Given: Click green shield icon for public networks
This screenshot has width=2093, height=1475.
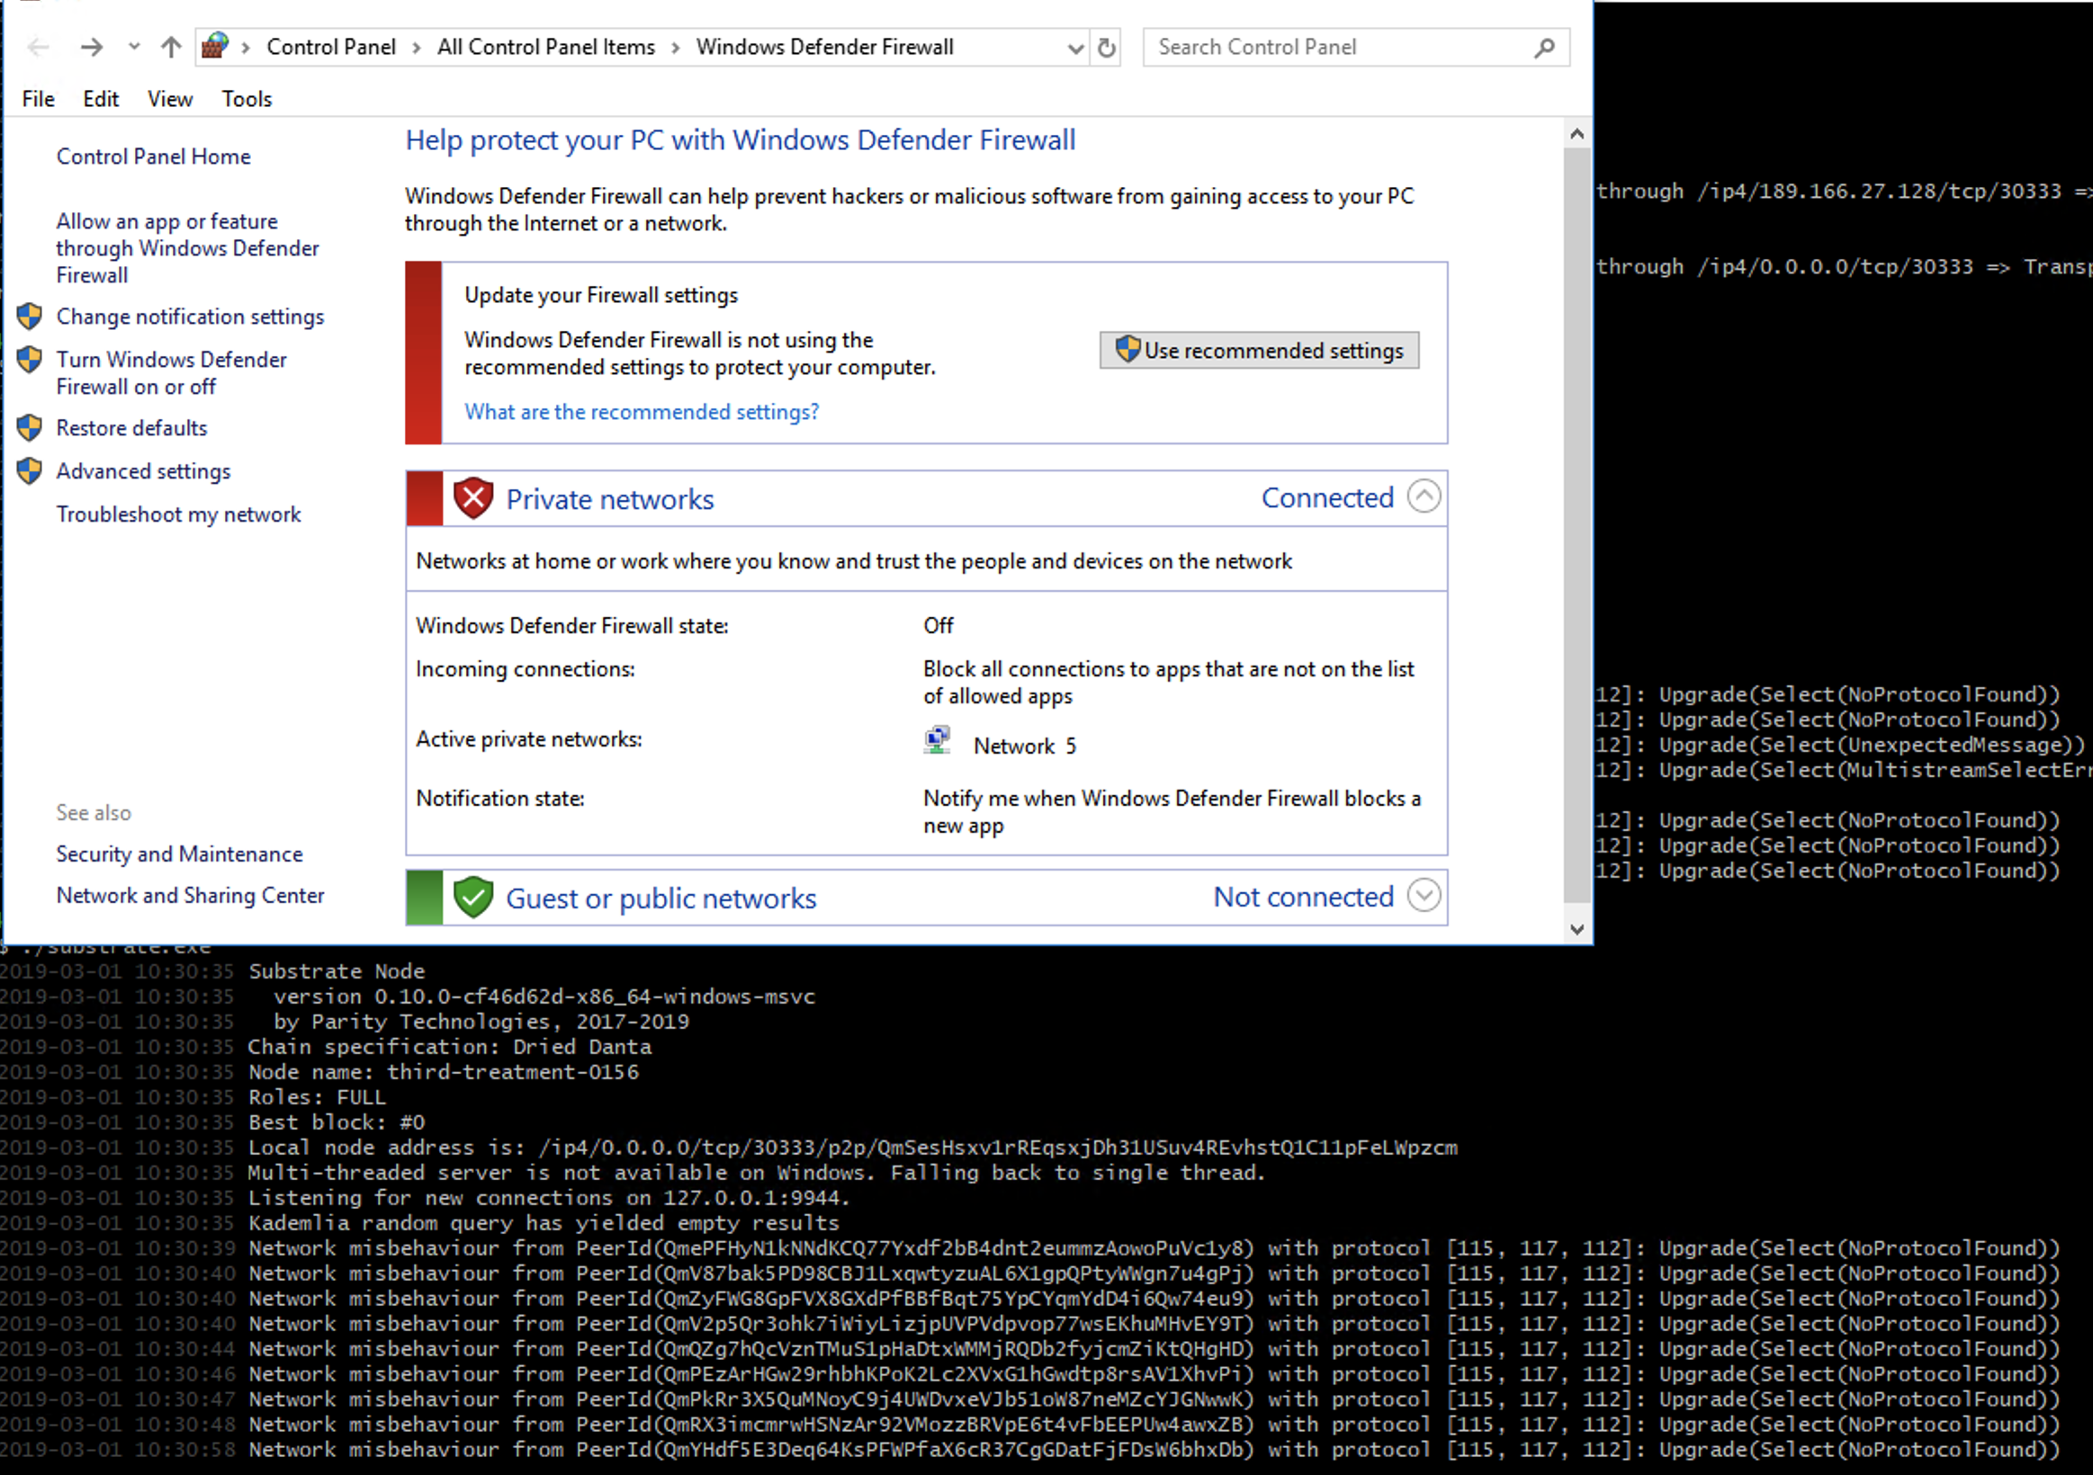Looking at the screenshot, I should [x=473, y=898].
